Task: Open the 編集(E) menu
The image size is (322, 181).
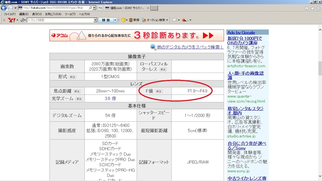Action: pos(24,14)
